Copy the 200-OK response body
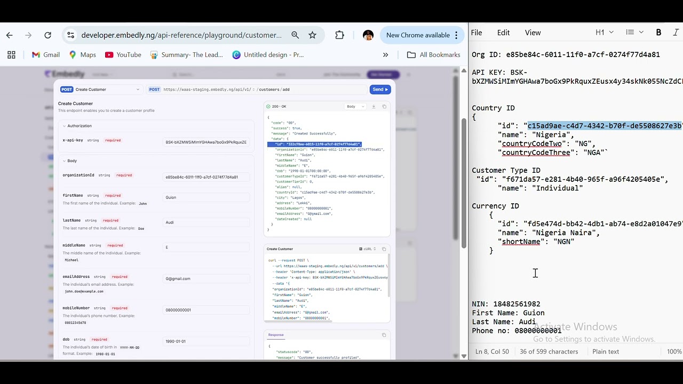The width and height of the screenshot is (683, 384). pyautogui.click(x=384, y=106)
